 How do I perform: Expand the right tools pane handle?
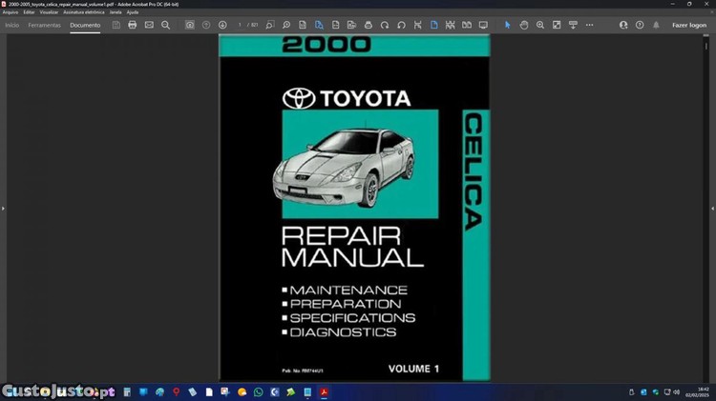712,208
